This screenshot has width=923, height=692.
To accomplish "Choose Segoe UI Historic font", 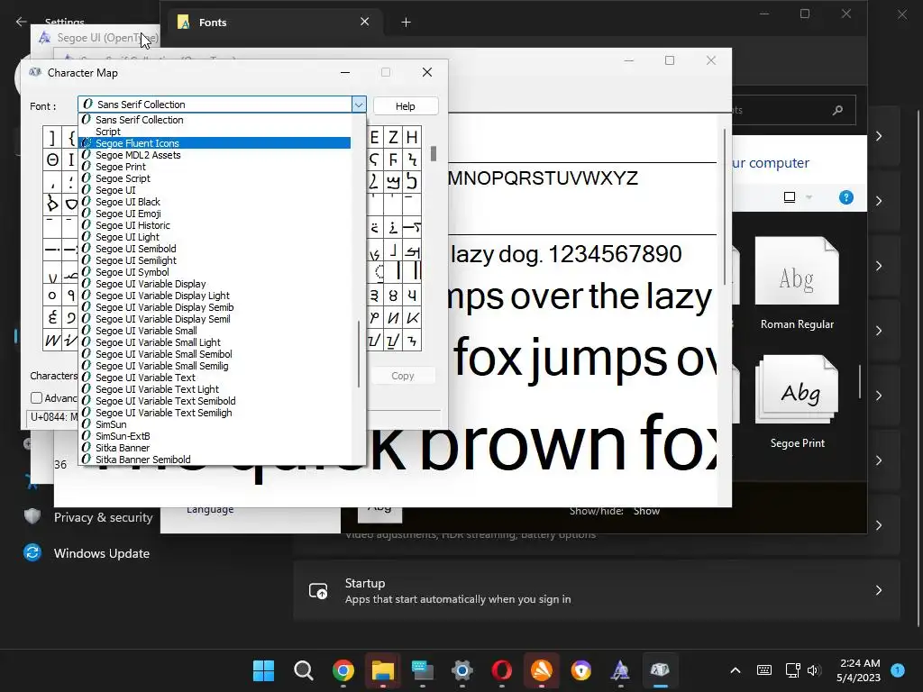I will [x=215, y=225].
